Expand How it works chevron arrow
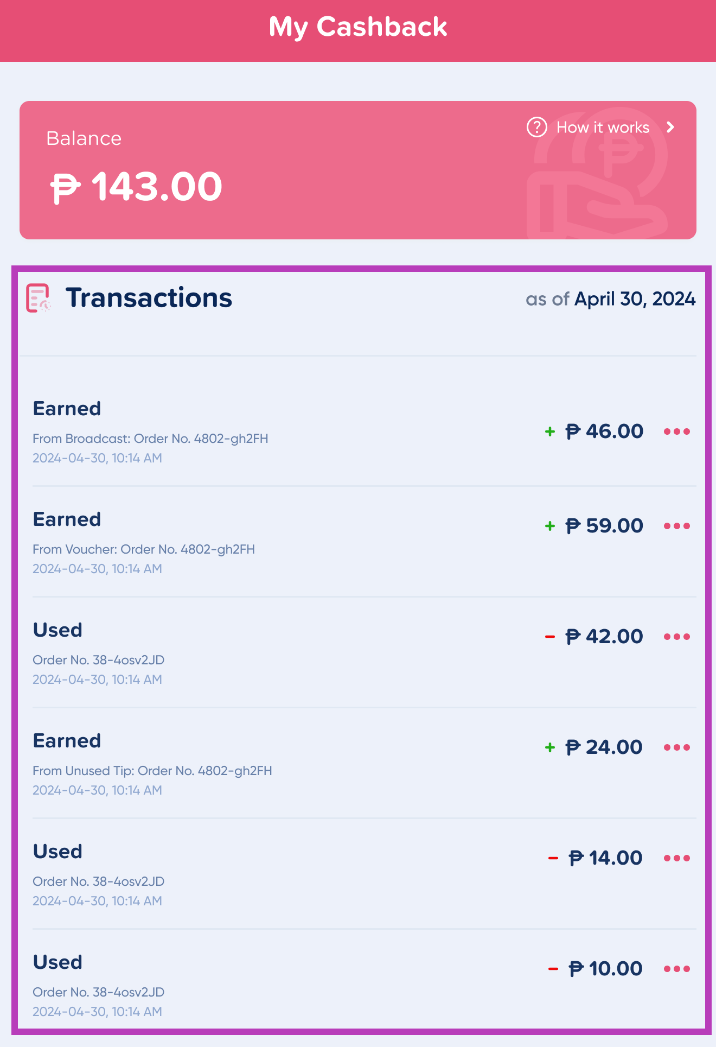Image resolution: width=716 pixels, height=1047 pixels. [671, 128]
